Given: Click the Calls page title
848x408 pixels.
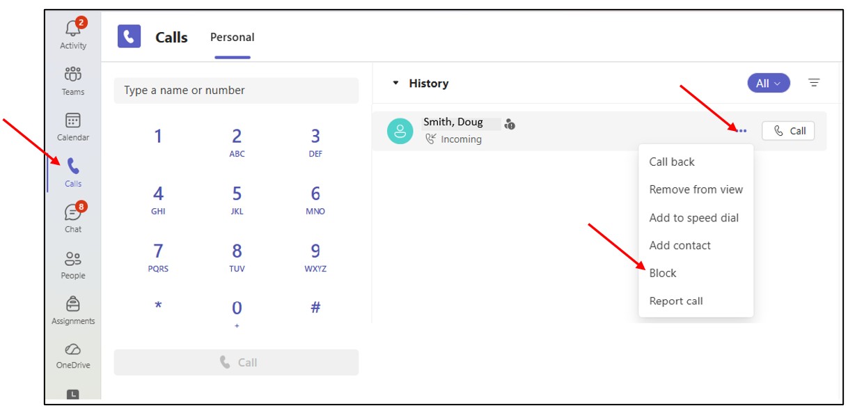Looking at the screenshot, I should coord(171,38).
